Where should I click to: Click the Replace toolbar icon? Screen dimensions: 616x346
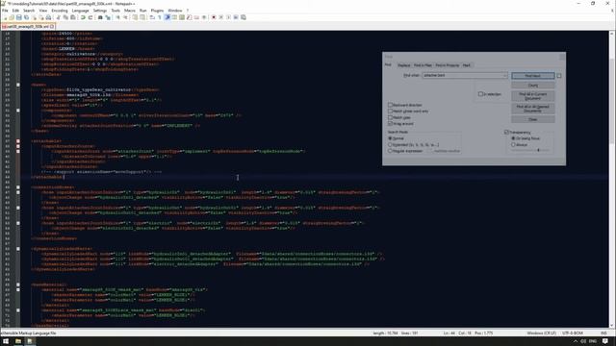pyautogui.click(x=108, y=17)
